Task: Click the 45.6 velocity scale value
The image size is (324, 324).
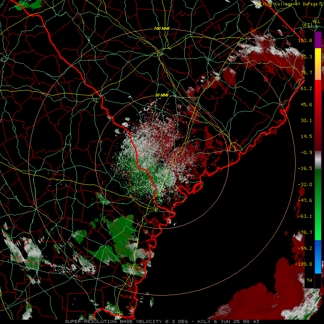Action: 306,104
